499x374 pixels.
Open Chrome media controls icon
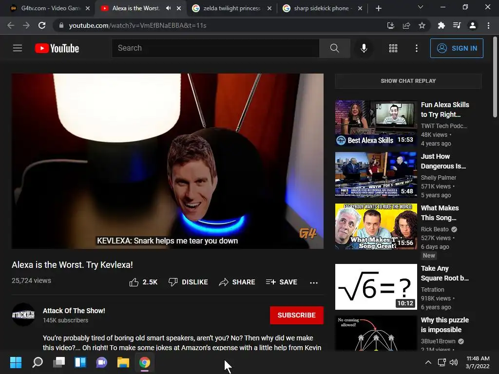pyautogui.click(x=457, y=25)
